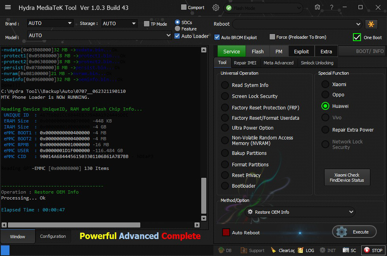Click the home icon in title bar
This screenshot has height=256, width=387.
click(317, 7)
